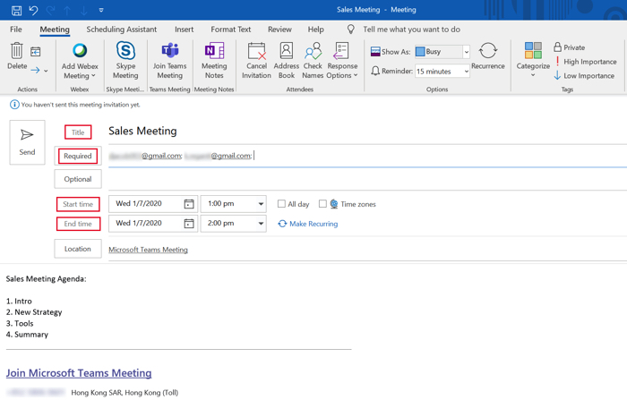The width and height of the screenshot is (627, 400).
Task: Open Response Options menu
Action: [342, 61]
